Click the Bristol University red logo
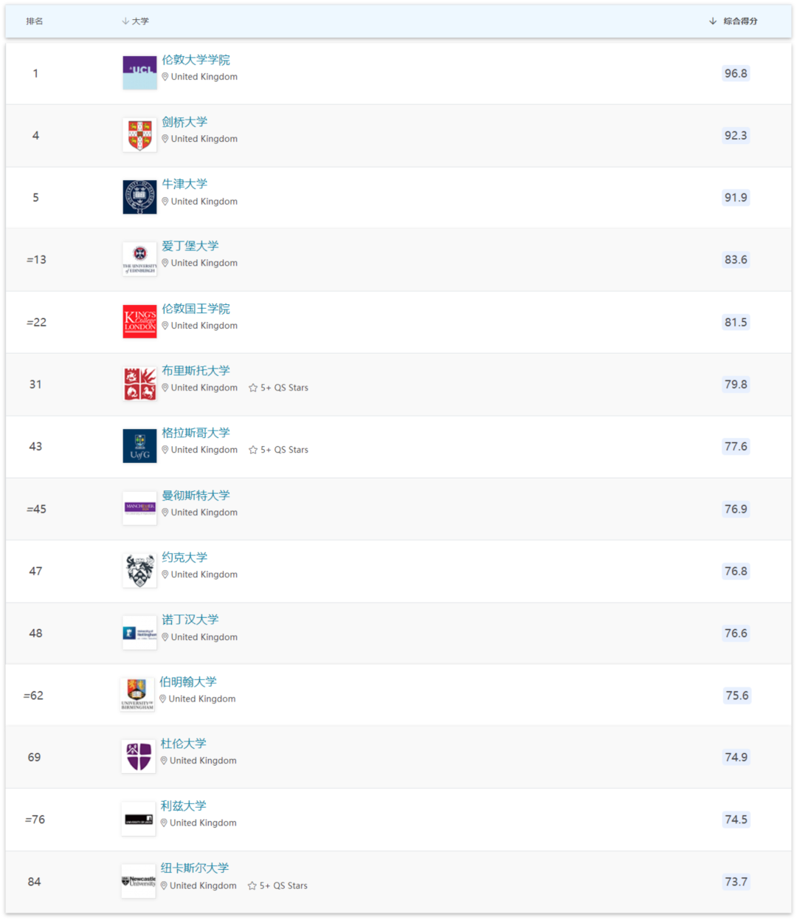797x920 pixels. (139, 384)
